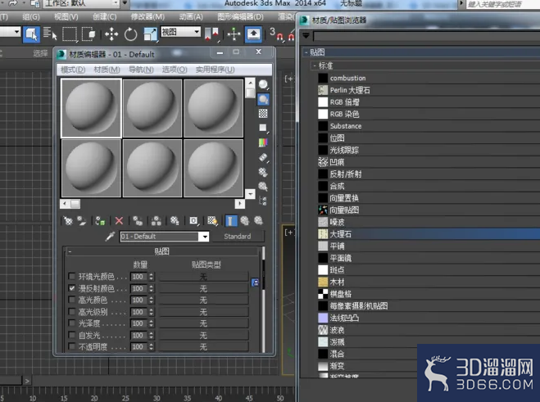
Task: Click the Make Preview icon
Action: click(x=263, y=158)
